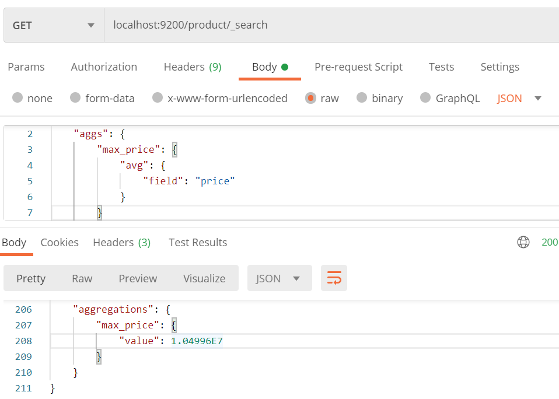Switch to the Tests tab
The width and height of the screenshot is (559, 399).
click(x=441, y=67)
